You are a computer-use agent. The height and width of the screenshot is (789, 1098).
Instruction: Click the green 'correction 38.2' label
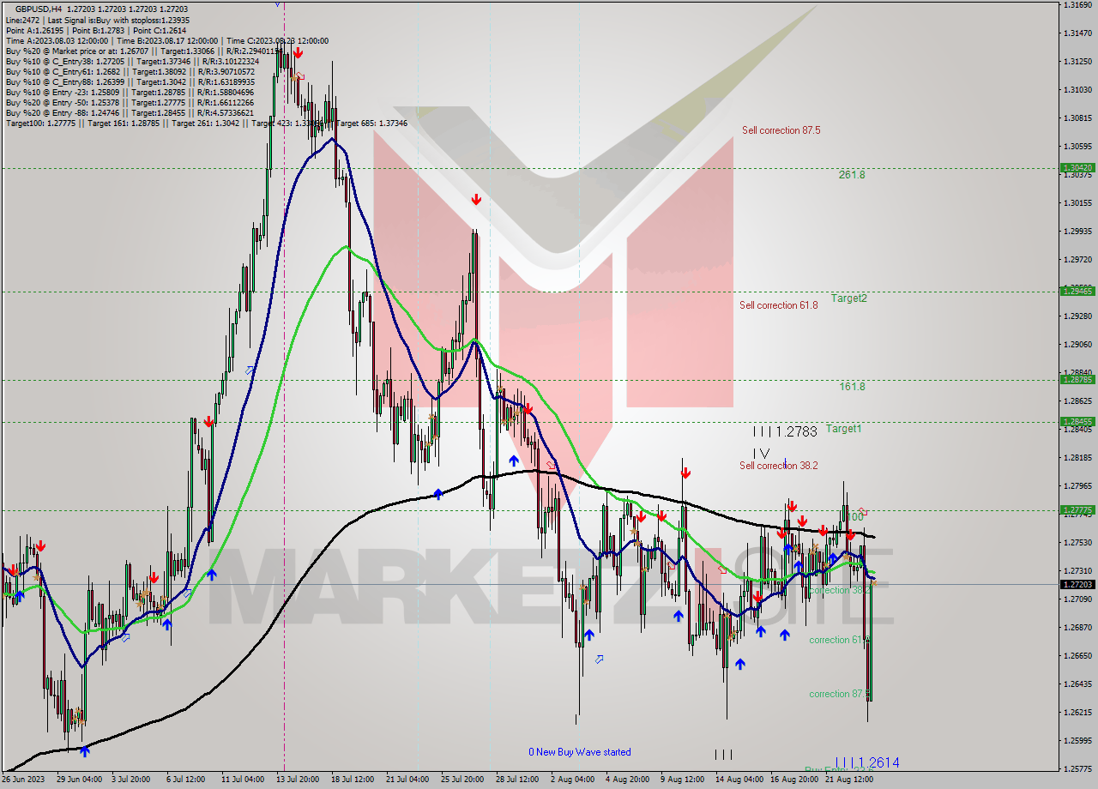[x=840, y=590]
